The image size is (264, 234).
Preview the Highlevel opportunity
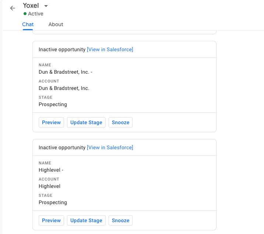[x=51, y=220]
